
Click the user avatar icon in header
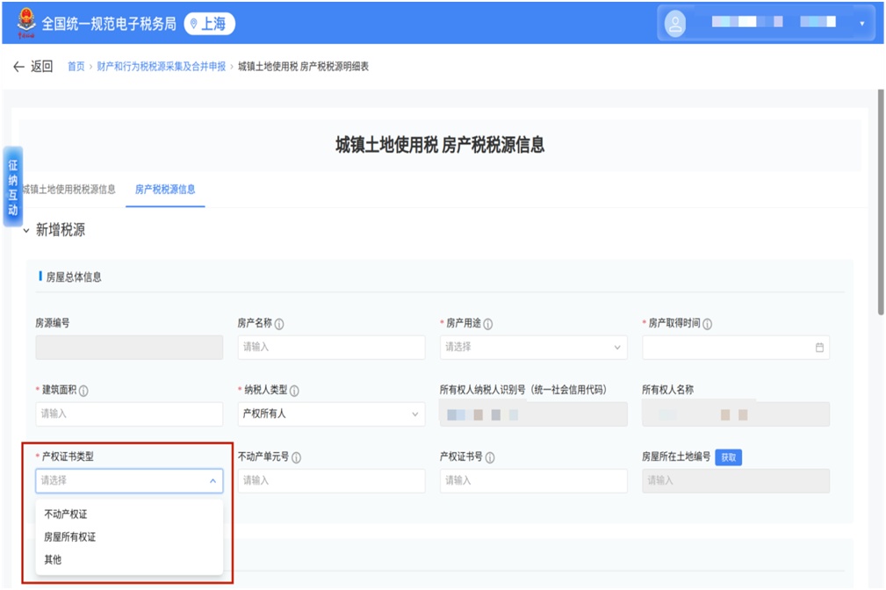click(675, 24)
